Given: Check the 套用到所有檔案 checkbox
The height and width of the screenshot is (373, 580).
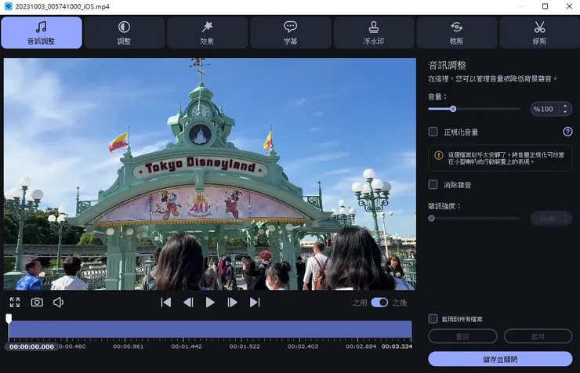Looking at the screenshot, I should click(x=433, y=319).
